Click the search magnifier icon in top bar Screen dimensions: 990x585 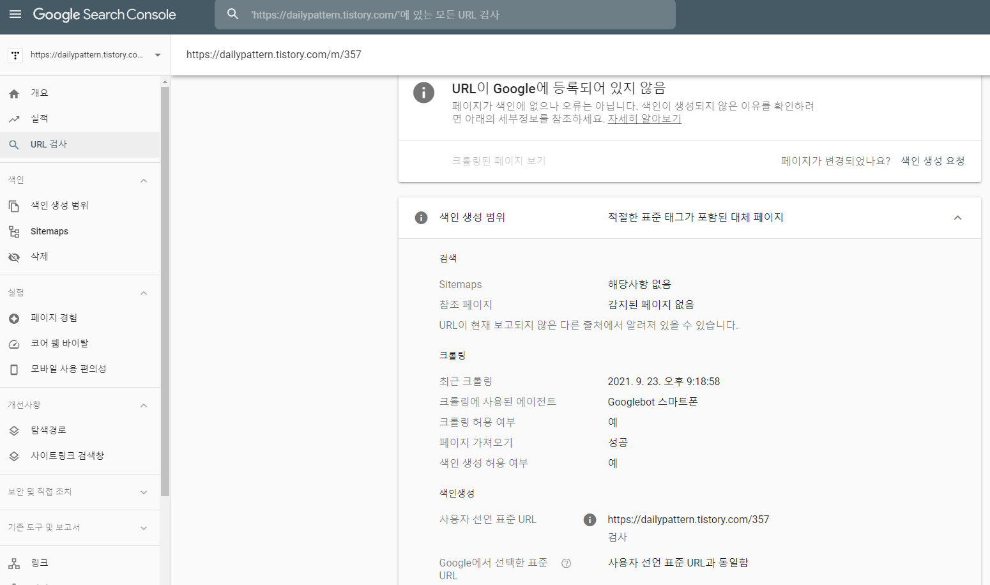coord(233,14)
